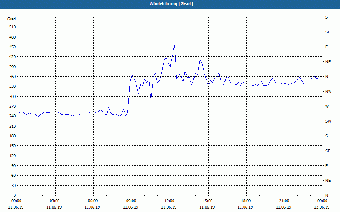Click the S compass label beside 180 line

tap(326, 136)
